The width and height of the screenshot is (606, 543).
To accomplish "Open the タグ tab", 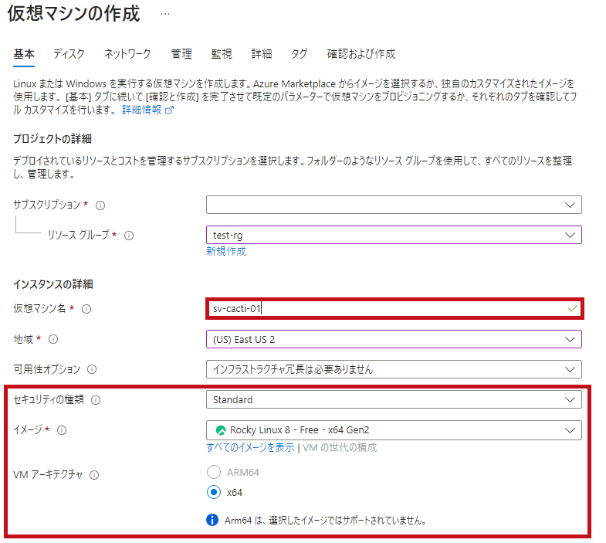I will [x=299, y=54].
